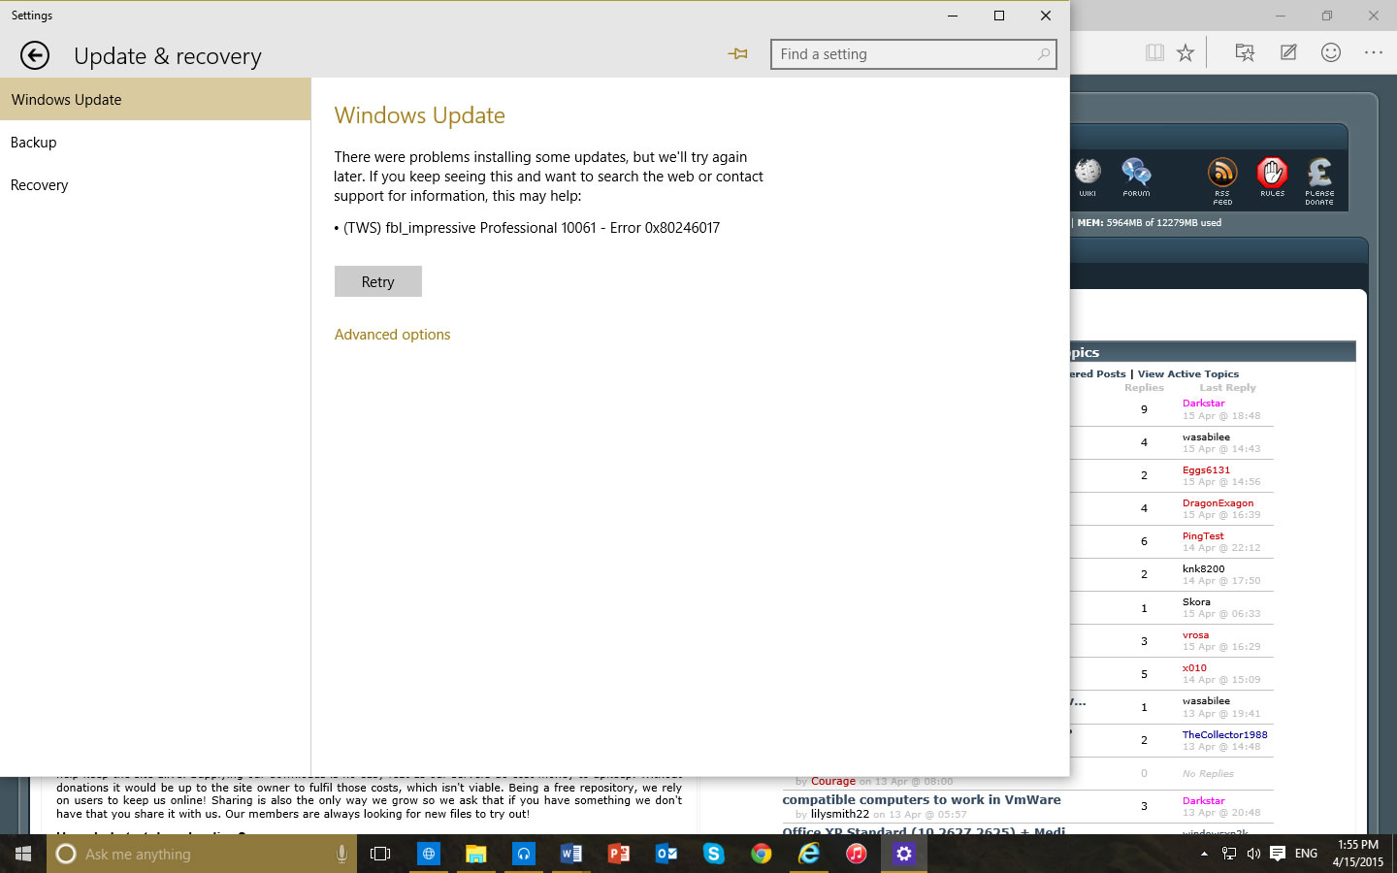Activate the Cortana microphone icon
Screen dimensions: 1397x873
341,854
